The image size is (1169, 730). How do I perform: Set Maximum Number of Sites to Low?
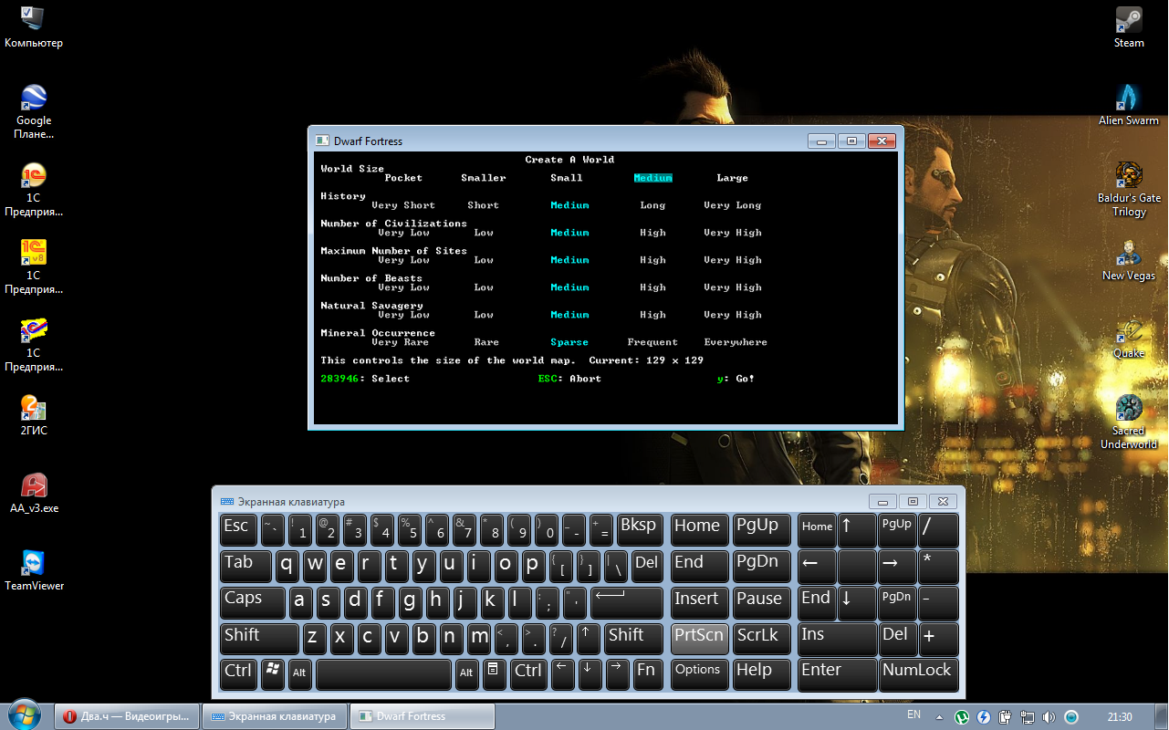tap(483, 260)
